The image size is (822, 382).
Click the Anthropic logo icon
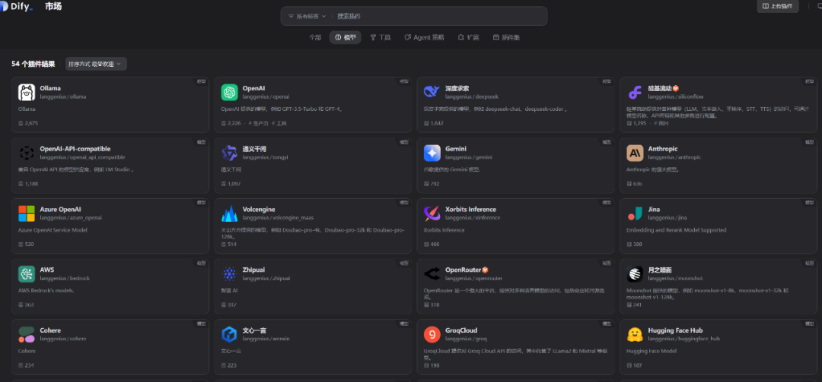(x=635, y=153)
